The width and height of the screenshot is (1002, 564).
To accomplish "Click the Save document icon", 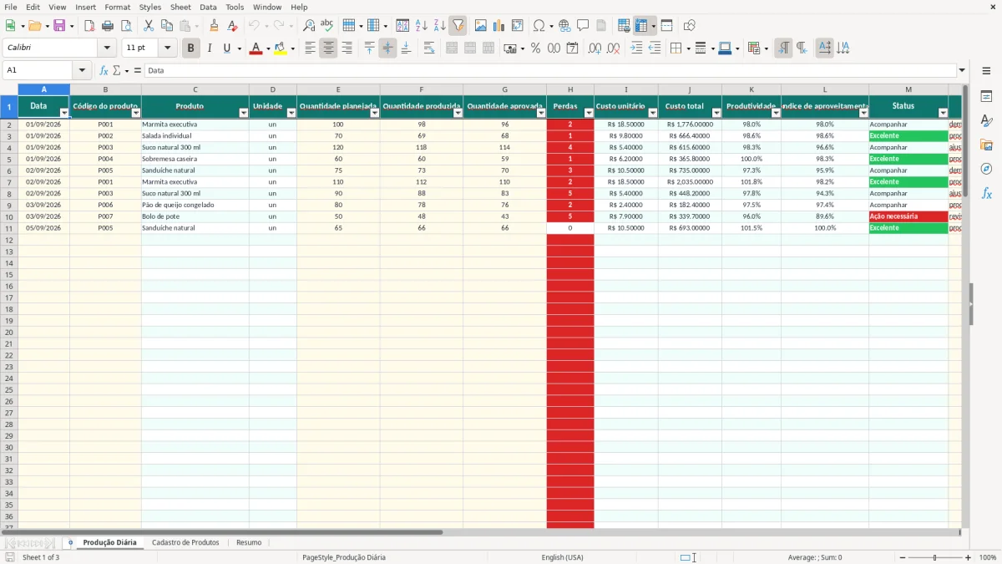I will coord(59,26).
